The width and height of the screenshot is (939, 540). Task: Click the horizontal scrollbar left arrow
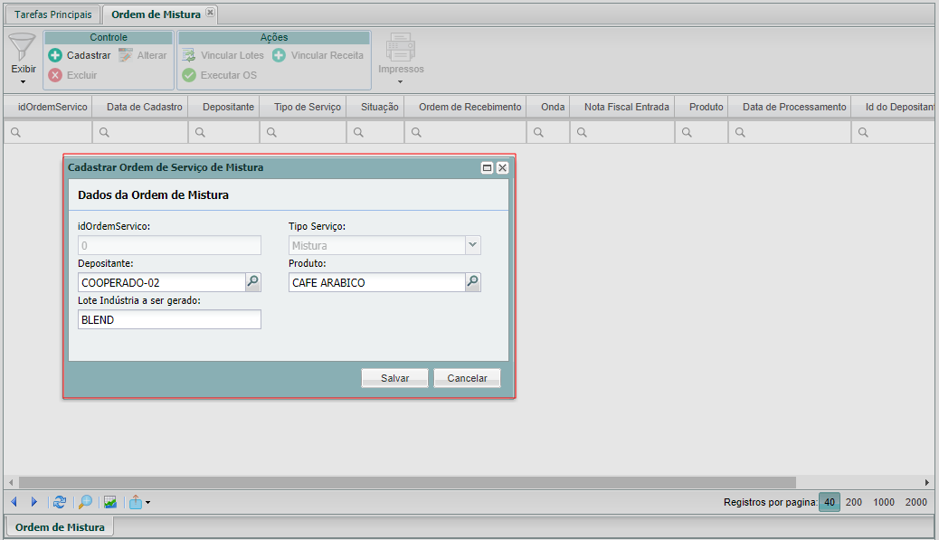tap(11, 482)
